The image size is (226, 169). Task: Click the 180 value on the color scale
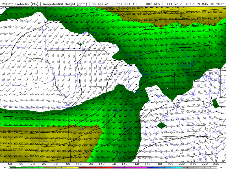[159, 164]
